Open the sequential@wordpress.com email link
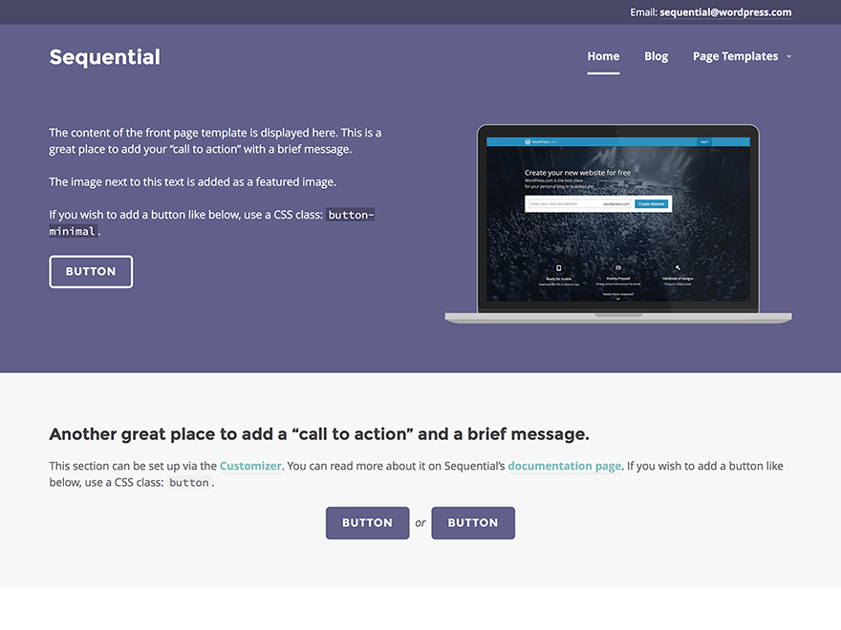The width and height of the screenshot is (841, 630). pyautogui.click(x=725, y=11)
